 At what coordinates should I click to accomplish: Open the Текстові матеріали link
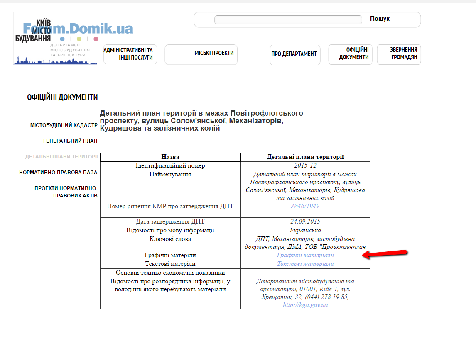305,264
